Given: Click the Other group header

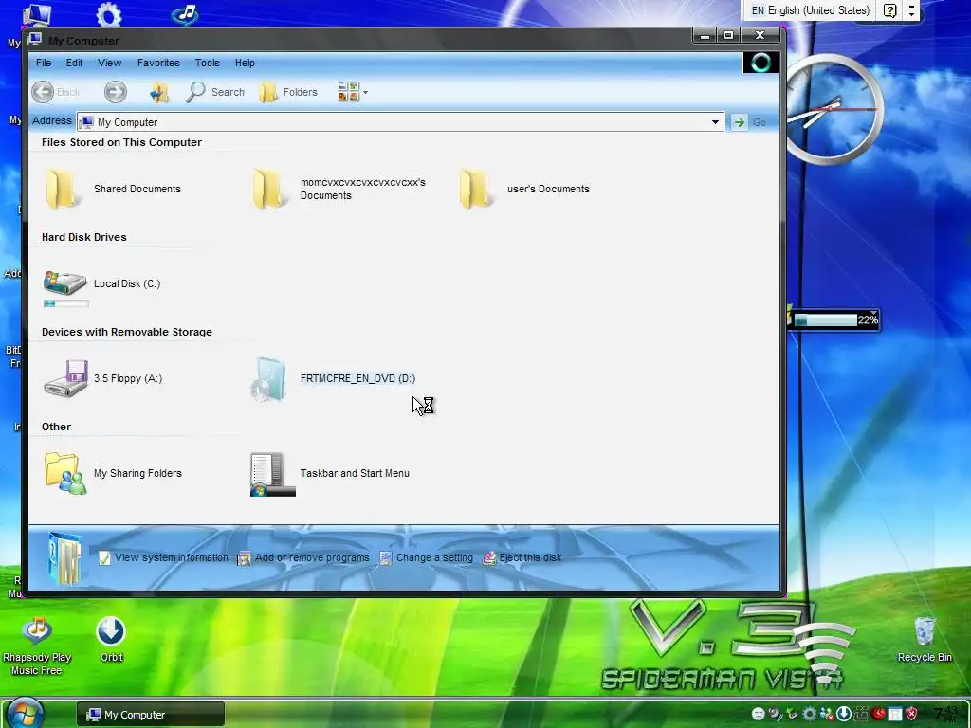Looking at the screenshot, I should click(56, 427).
